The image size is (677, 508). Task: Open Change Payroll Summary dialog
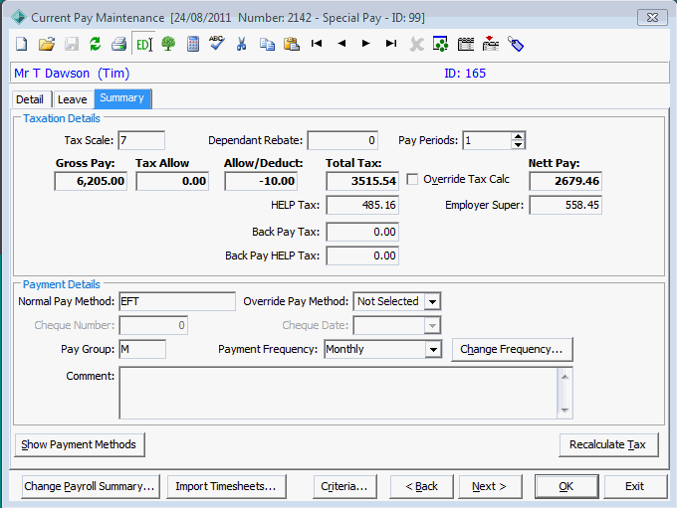click(91, 486)
